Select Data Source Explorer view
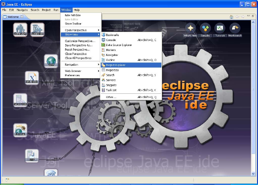Viewport: 258px width, 185px height. click(x=131, y=45)
